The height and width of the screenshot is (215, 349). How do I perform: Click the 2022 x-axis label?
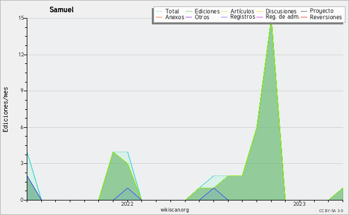[127, 204]
